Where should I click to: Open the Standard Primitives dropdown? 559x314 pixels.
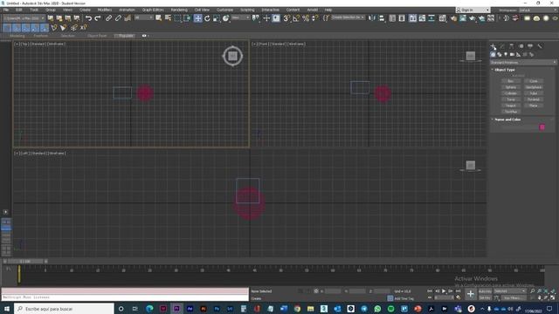tap(523, 63)
